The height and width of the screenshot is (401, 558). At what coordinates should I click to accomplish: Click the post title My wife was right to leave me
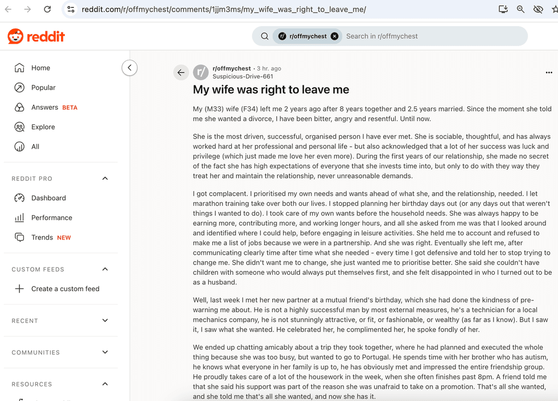click(271, 90)
